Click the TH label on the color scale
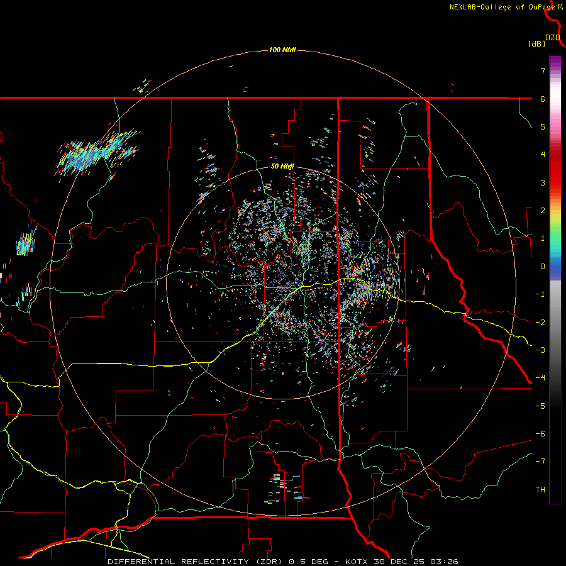Screen dimensions: 566x566 coord(540,490)
